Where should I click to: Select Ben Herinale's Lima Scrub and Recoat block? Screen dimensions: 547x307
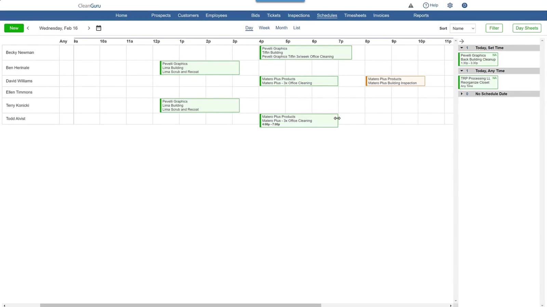coord(200,68)
